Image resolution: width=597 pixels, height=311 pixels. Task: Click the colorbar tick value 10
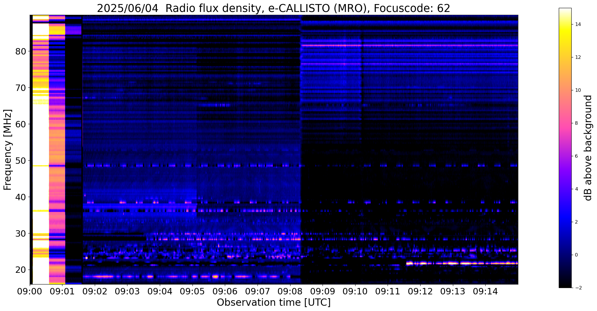click(577, 90)
